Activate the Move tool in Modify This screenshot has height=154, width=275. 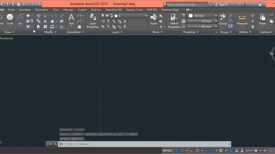[39, 16]
